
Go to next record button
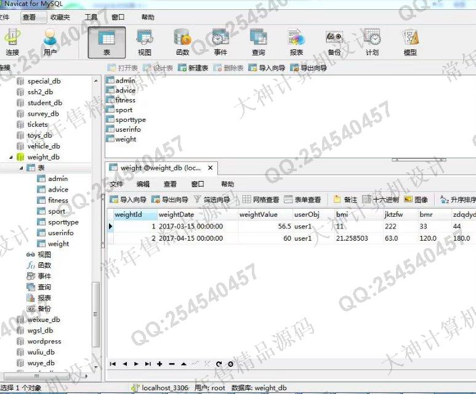coord(136,364)
